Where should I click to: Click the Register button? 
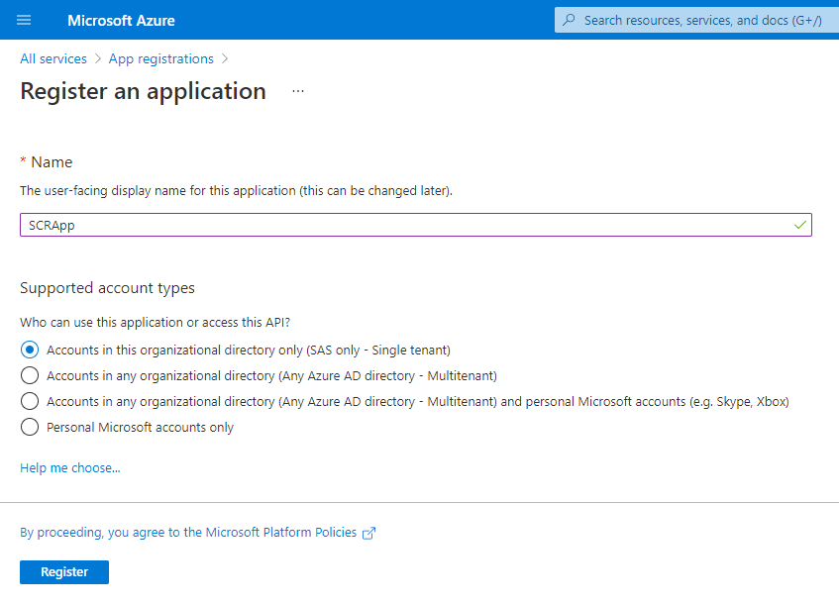[63, 571]
